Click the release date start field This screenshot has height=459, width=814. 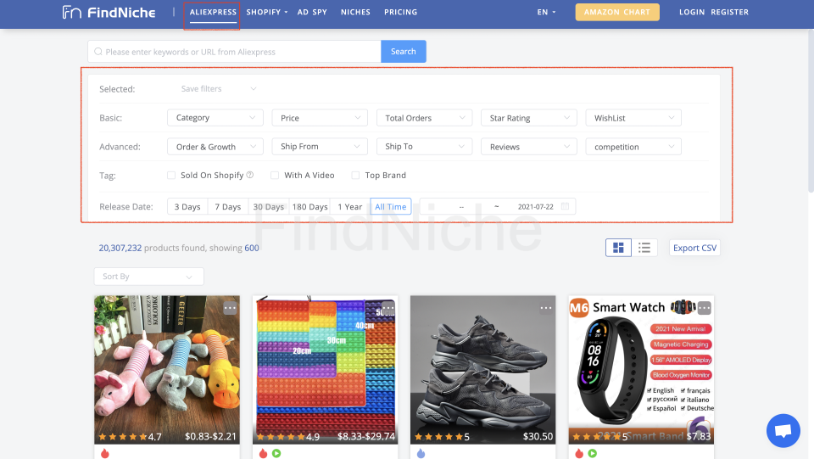(461, 207)
